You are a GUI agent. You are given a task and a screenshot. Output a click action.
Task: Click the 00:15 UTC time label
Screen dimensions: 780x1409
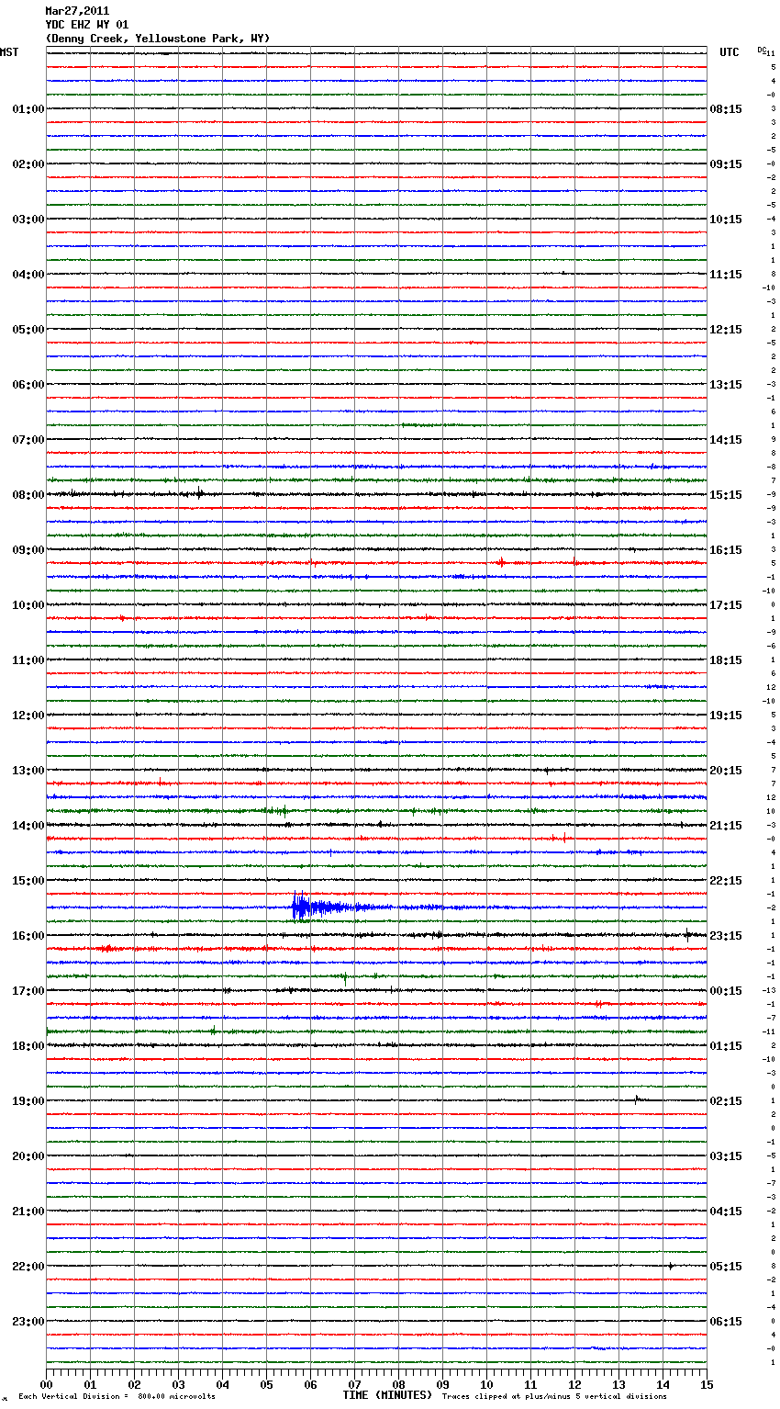pyautogui.click(x=726, y=991)
